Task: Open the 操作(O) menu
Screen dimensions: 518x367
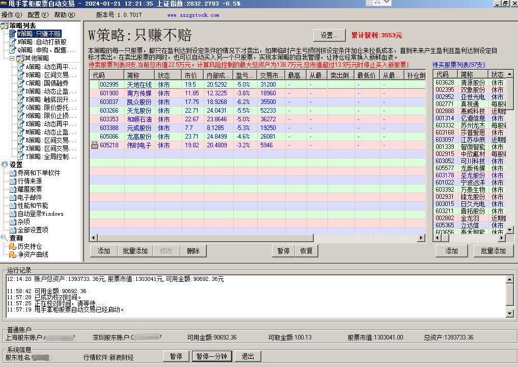Action: coord(11,15)
